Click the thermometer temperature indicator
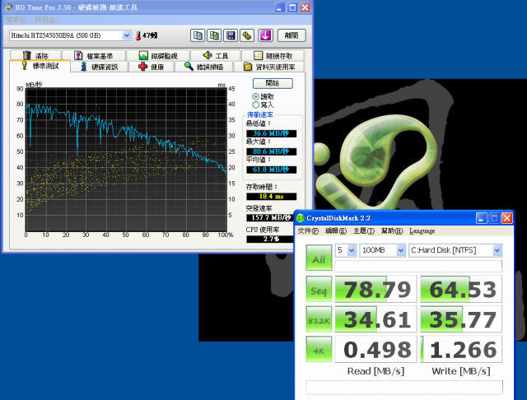Screen dimensions: 527x400 pyautogui.click(x=138, y=35)
